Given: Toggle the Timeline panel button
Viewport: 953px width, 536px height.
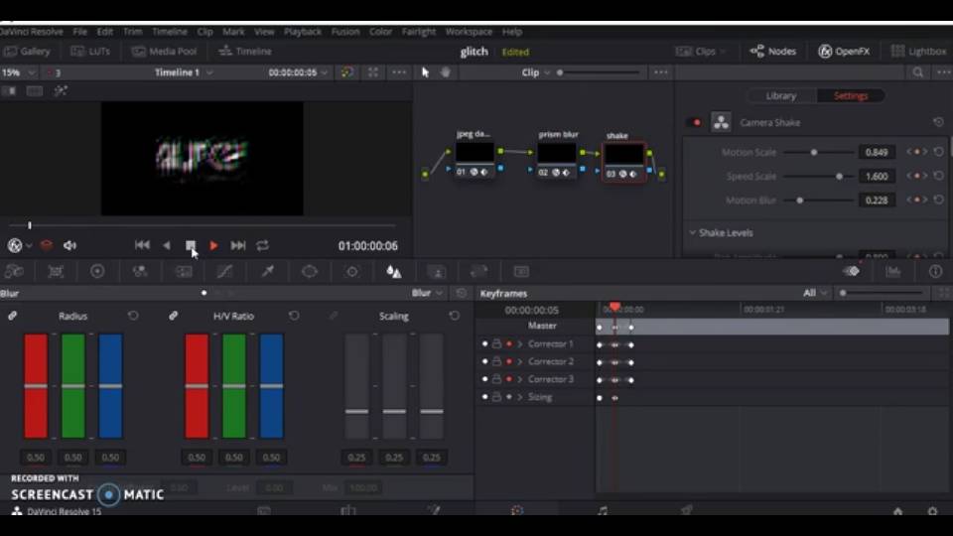Looking at the screenshot, I should (x=245, y=52).
